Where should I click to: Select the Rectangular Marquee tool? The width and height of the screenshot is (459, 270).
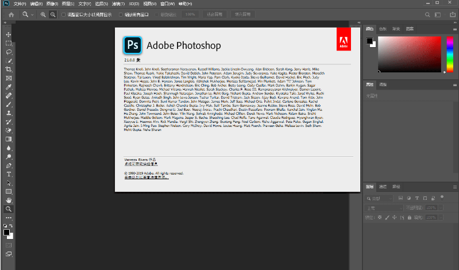click(9, 43)
